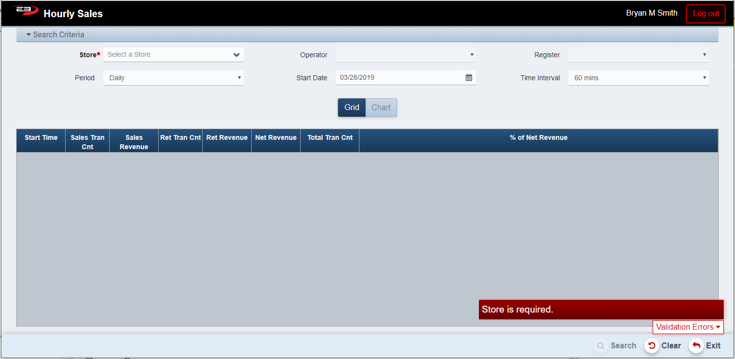Switch to Chart view
Screen dimensions: 735x359
pyautogui.click(x=381, y=108)
